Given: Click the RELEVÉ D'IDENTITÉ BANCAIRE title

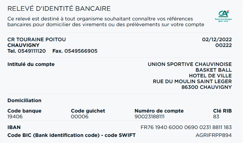Looking at the screenshot, I should click(x=59, y=9).
